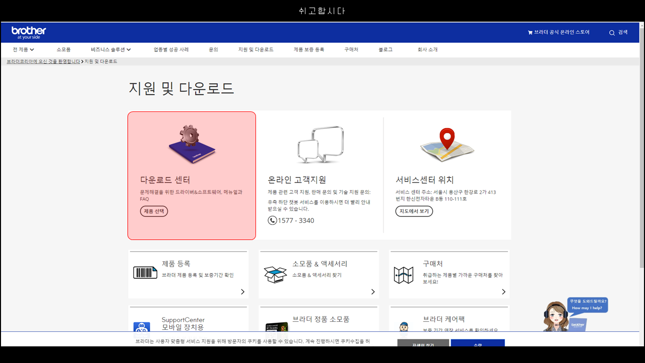
Task: Open the Brother official online store cart icon
Action: pos(530,32)
